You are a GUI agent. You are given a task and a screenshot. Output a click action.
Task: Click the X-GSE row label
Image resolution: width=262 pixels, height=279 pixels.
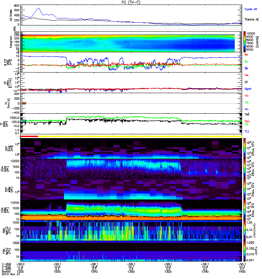point(6,264)
